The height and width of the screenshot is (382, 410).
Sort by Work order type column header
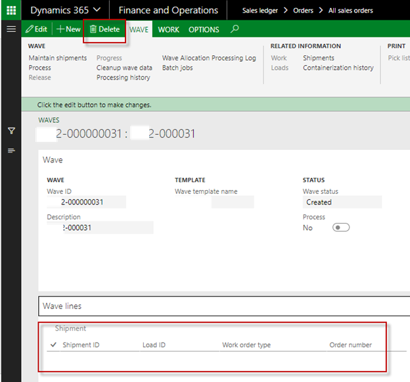246,345
